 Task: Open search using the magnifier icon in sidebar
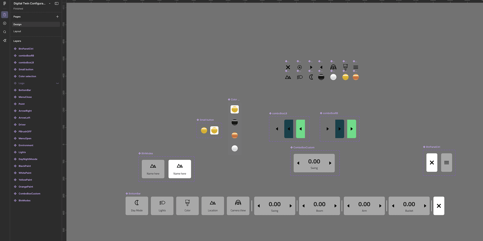click(x=5, y=32)
